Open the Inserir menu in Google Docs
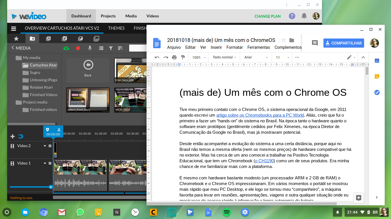The image size is (391, 219). (x=216, y=47)
